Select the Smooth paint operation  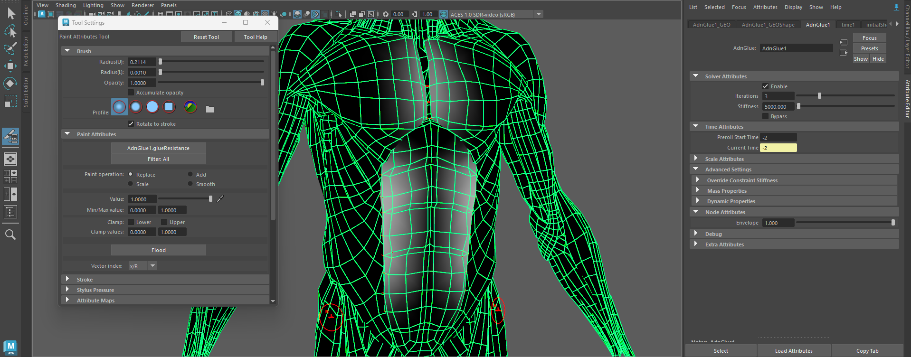tap(190, 184)
